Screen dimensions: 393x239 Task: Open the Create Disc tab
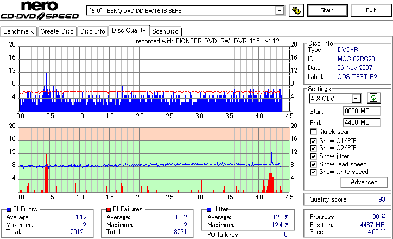(x=57, y=31)
